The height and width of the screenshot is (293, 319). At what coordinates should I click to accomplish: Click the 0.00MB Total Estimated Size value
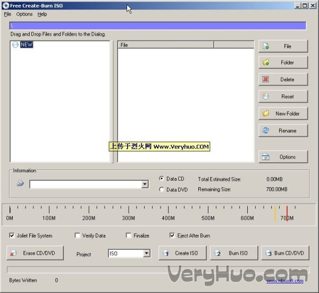point(274,179)
